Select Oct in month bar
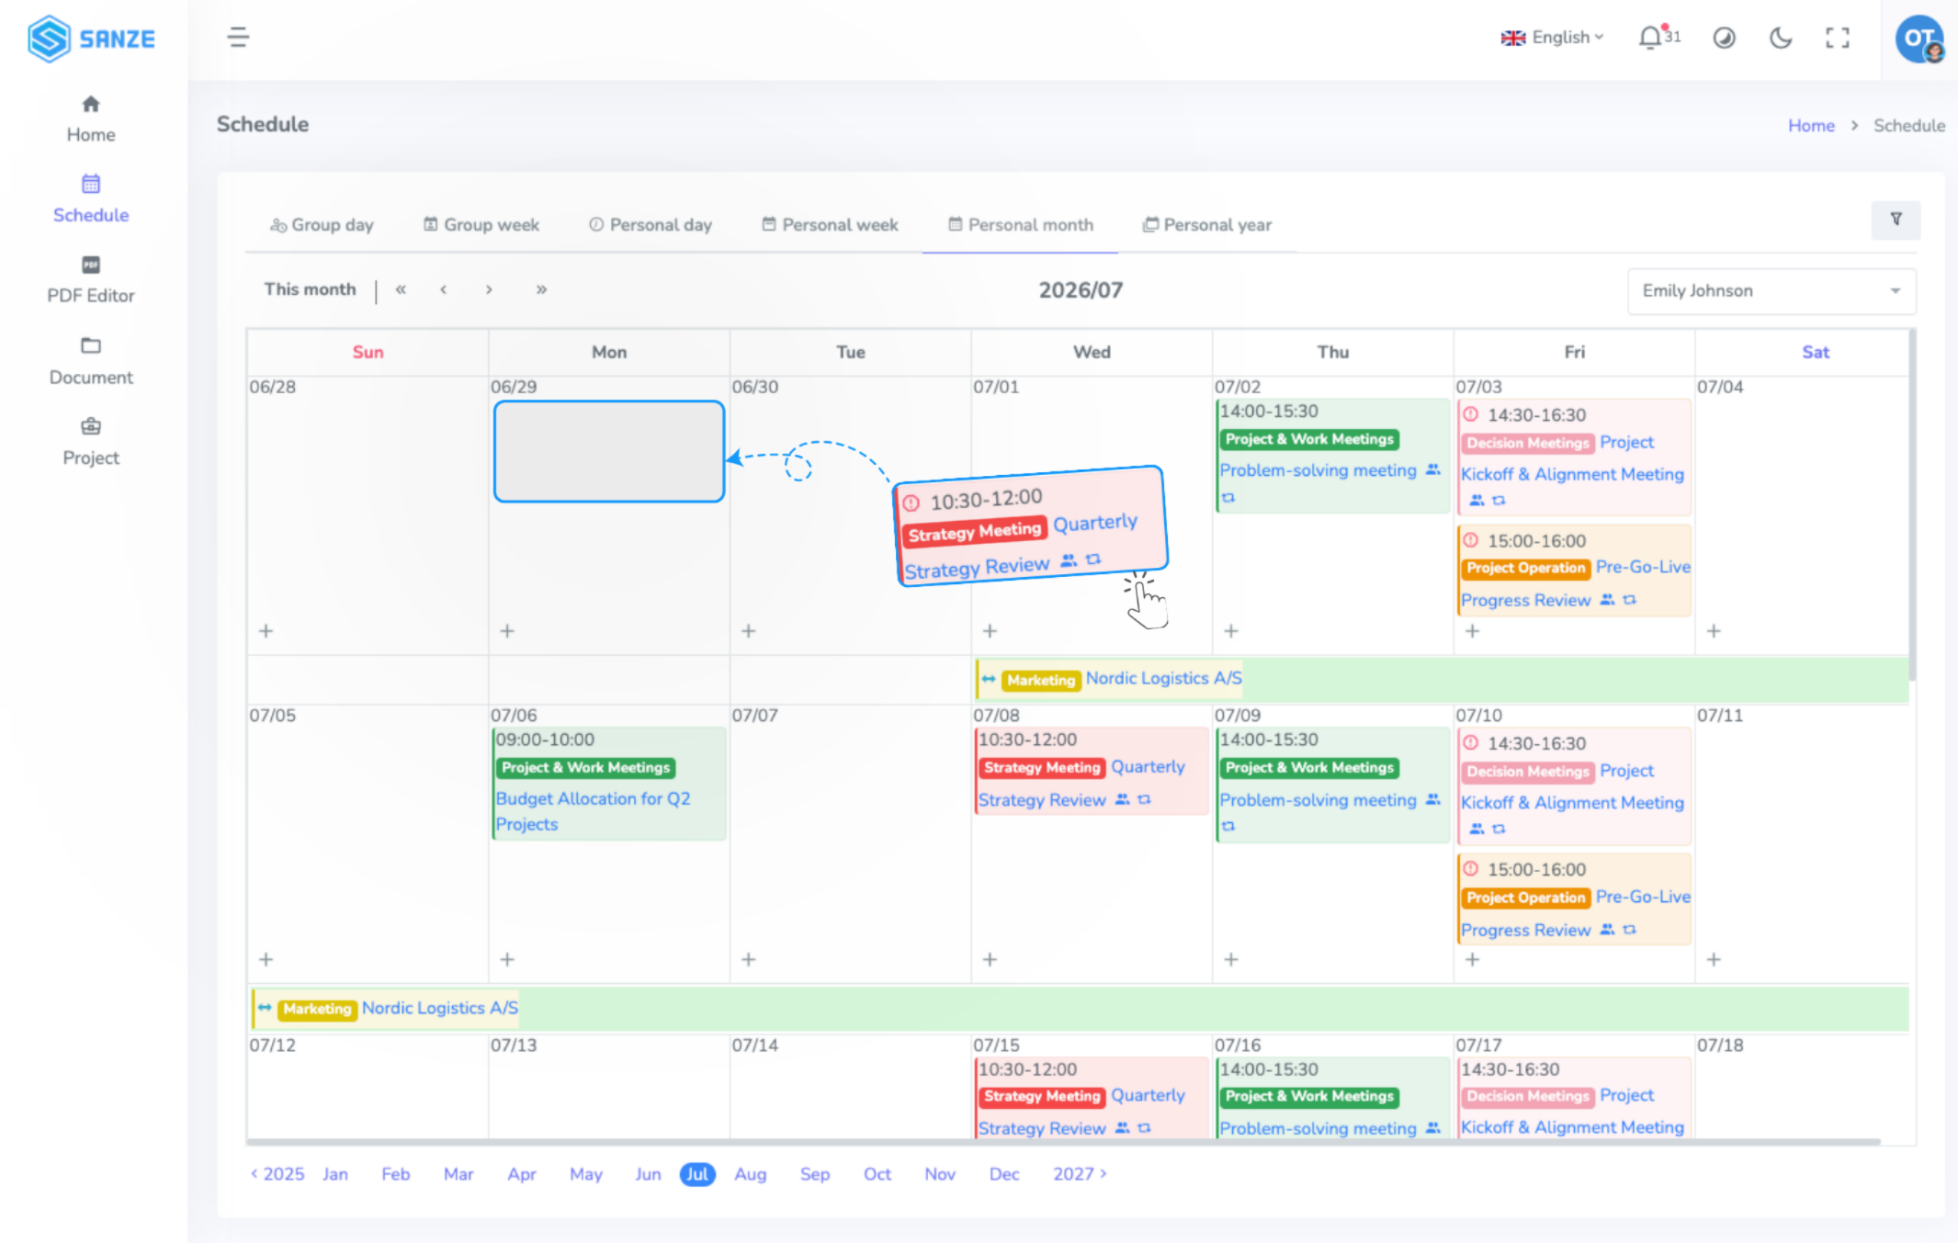Viewport: 1958px width, 1243px height. pyautogui.click(x=877, y=1174)
